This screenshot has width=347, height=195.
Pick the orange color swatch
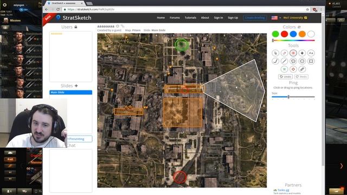click(302, 34)
